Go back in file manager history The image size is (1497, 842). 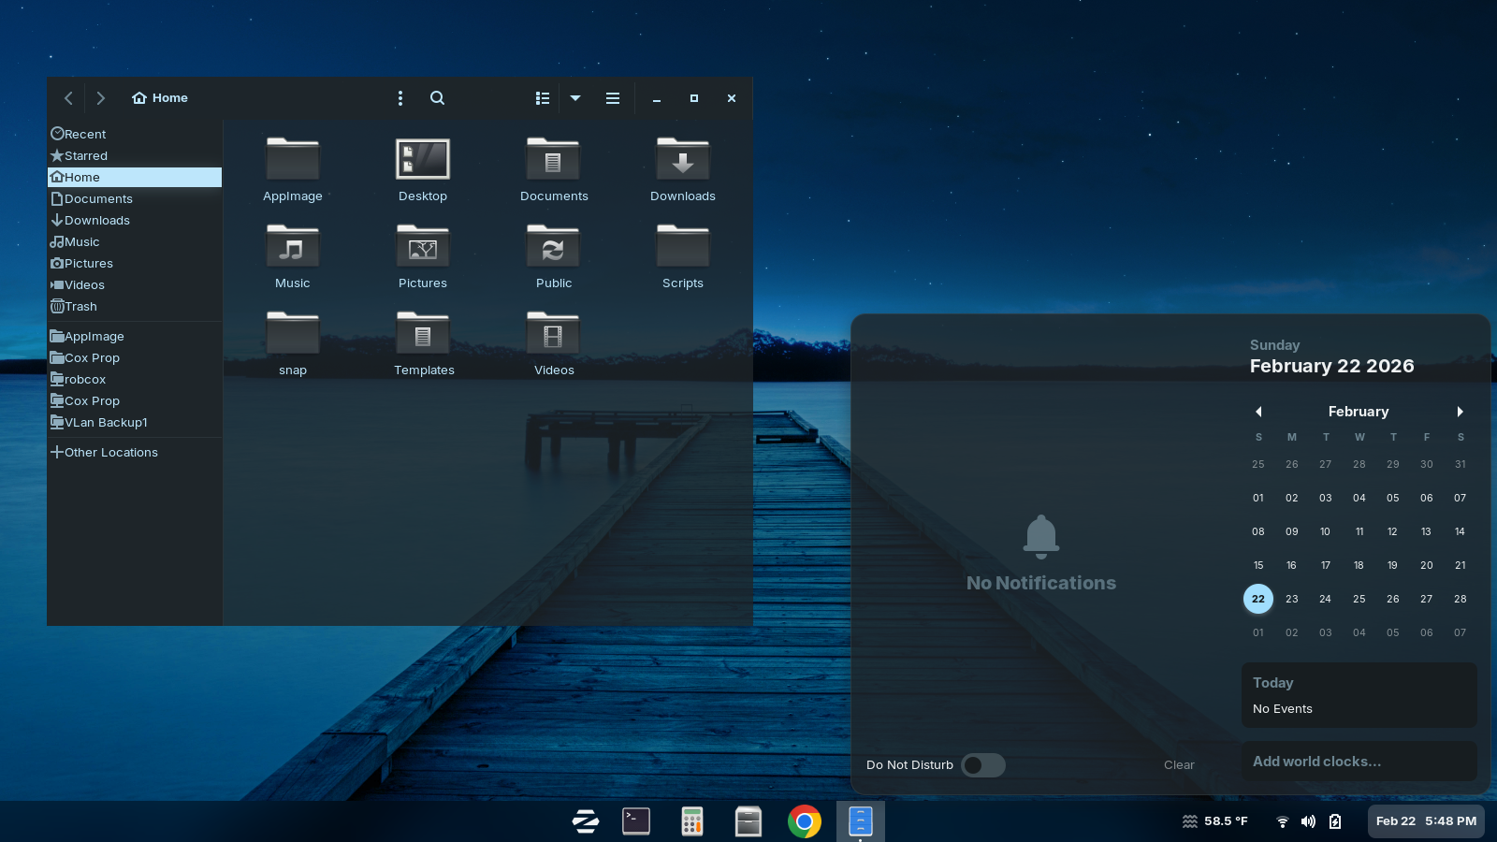pos(68,98)
